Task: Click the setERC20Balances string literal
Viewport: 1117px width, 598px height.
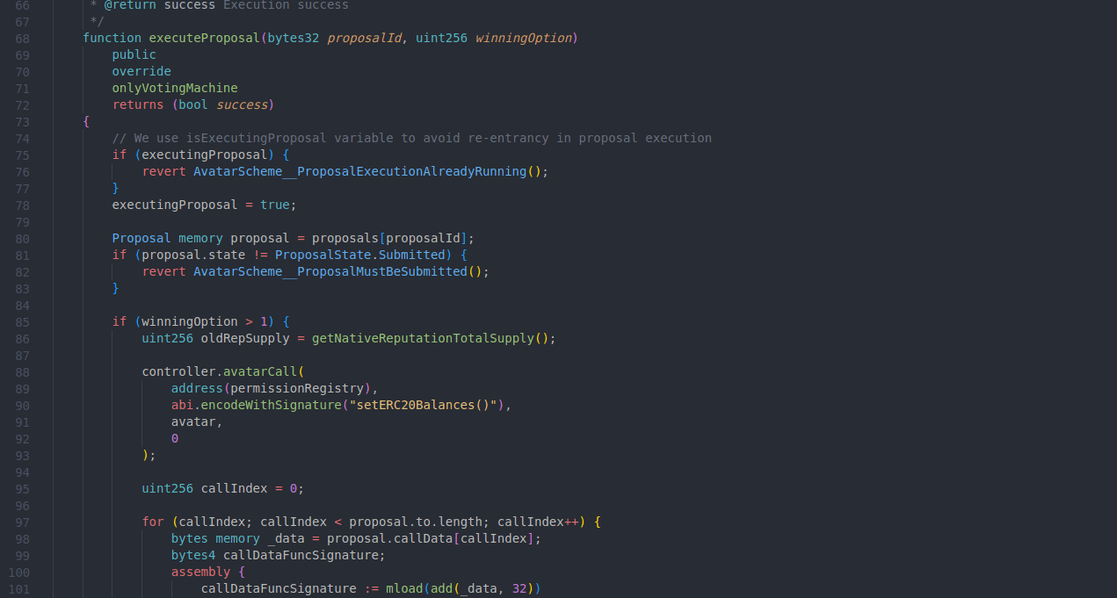Action: pos(424,405)
